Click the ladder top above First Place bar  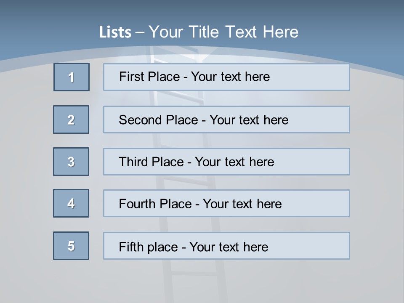(x=168, y=56)
